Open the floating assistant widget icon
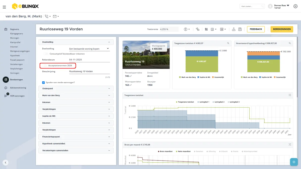 pyautogui.click(x=294, y=162)
